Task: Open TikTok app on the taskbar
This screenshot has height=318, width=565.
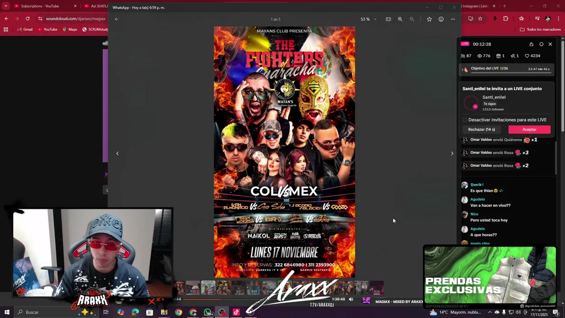Action: tap(236, 312)
